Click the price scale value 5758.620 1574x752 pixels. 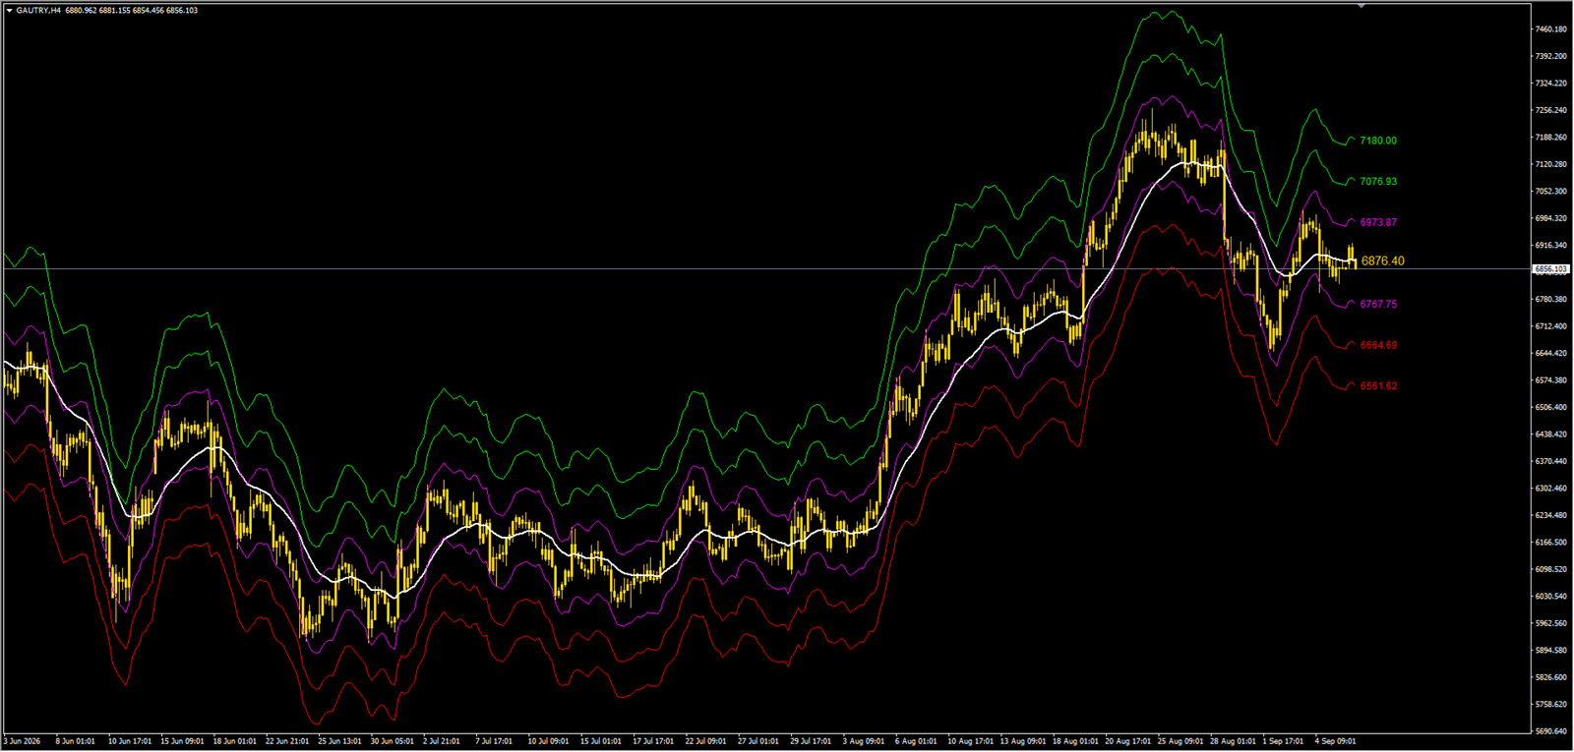1550,705
